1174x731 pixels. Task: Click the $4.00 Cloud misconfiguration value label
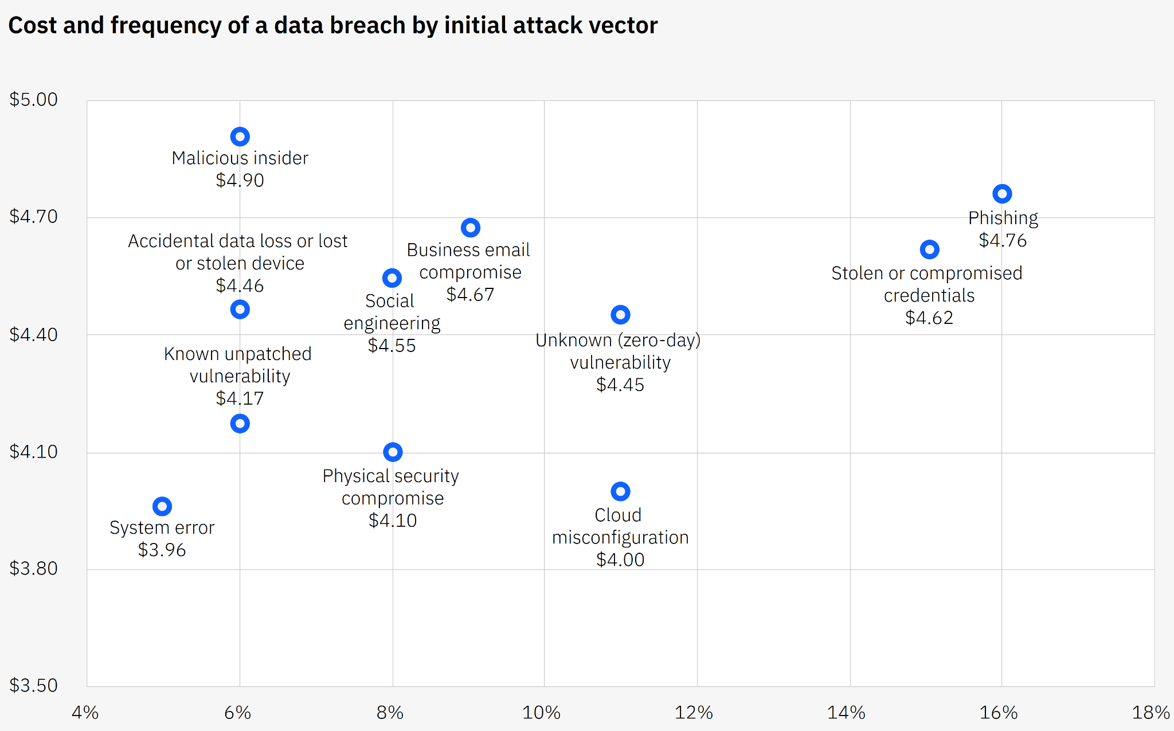tap(620, 560)
